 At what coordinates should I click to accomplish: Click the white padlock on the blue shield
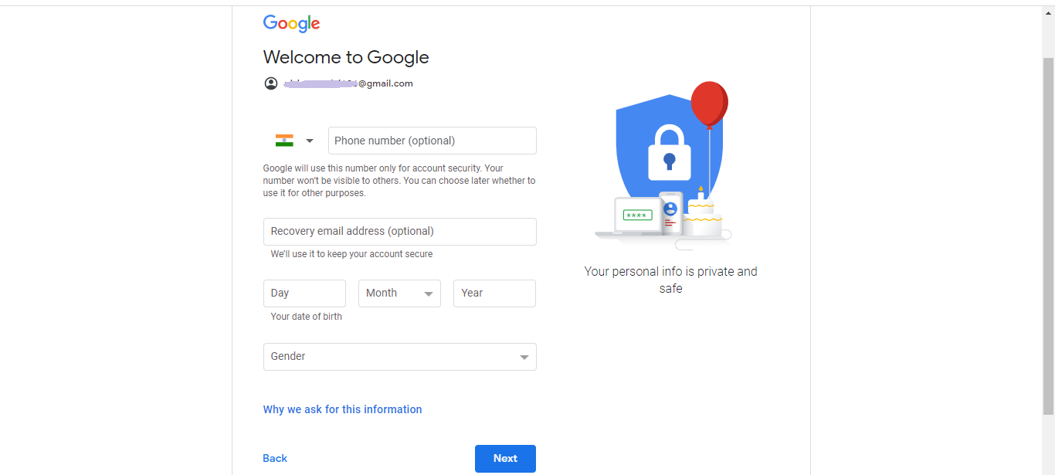point(669,151)
